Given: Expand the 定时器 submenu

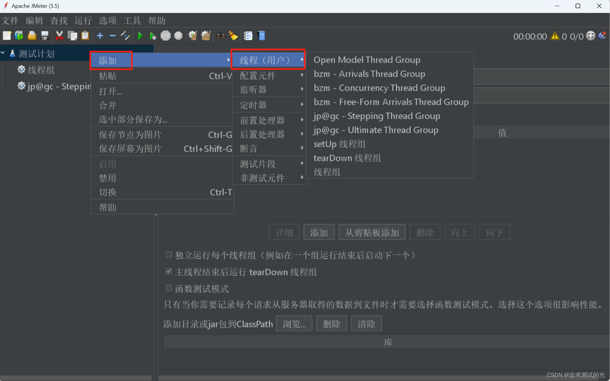Looking at the screenshot, I should [270, 105].
